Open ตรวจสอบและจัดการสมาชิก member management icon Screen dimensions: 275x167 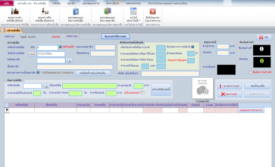pyautogui.click(x=107, y=11)
